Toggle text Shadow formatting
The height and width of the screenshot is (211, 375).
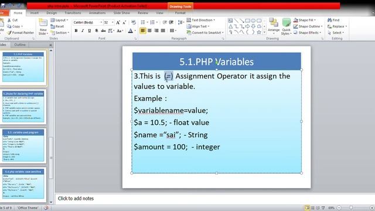(96, 30)
